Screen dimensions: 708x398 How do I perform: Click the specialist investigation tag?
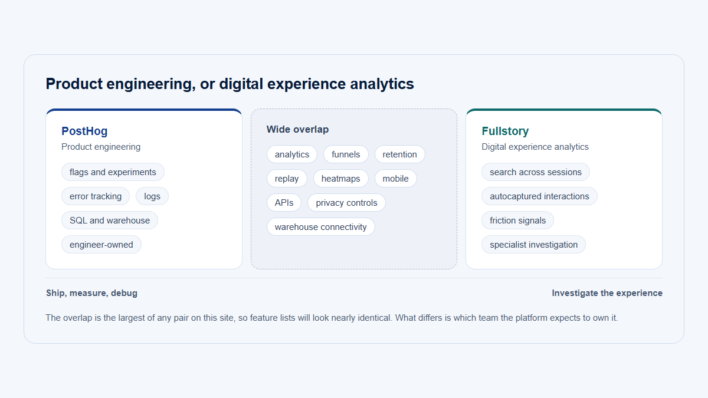(533, 245)
